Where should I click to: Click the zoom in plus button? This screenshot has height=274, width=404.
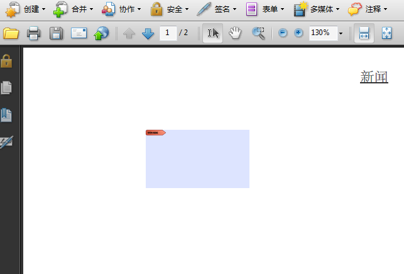click(x=298, y=33)
